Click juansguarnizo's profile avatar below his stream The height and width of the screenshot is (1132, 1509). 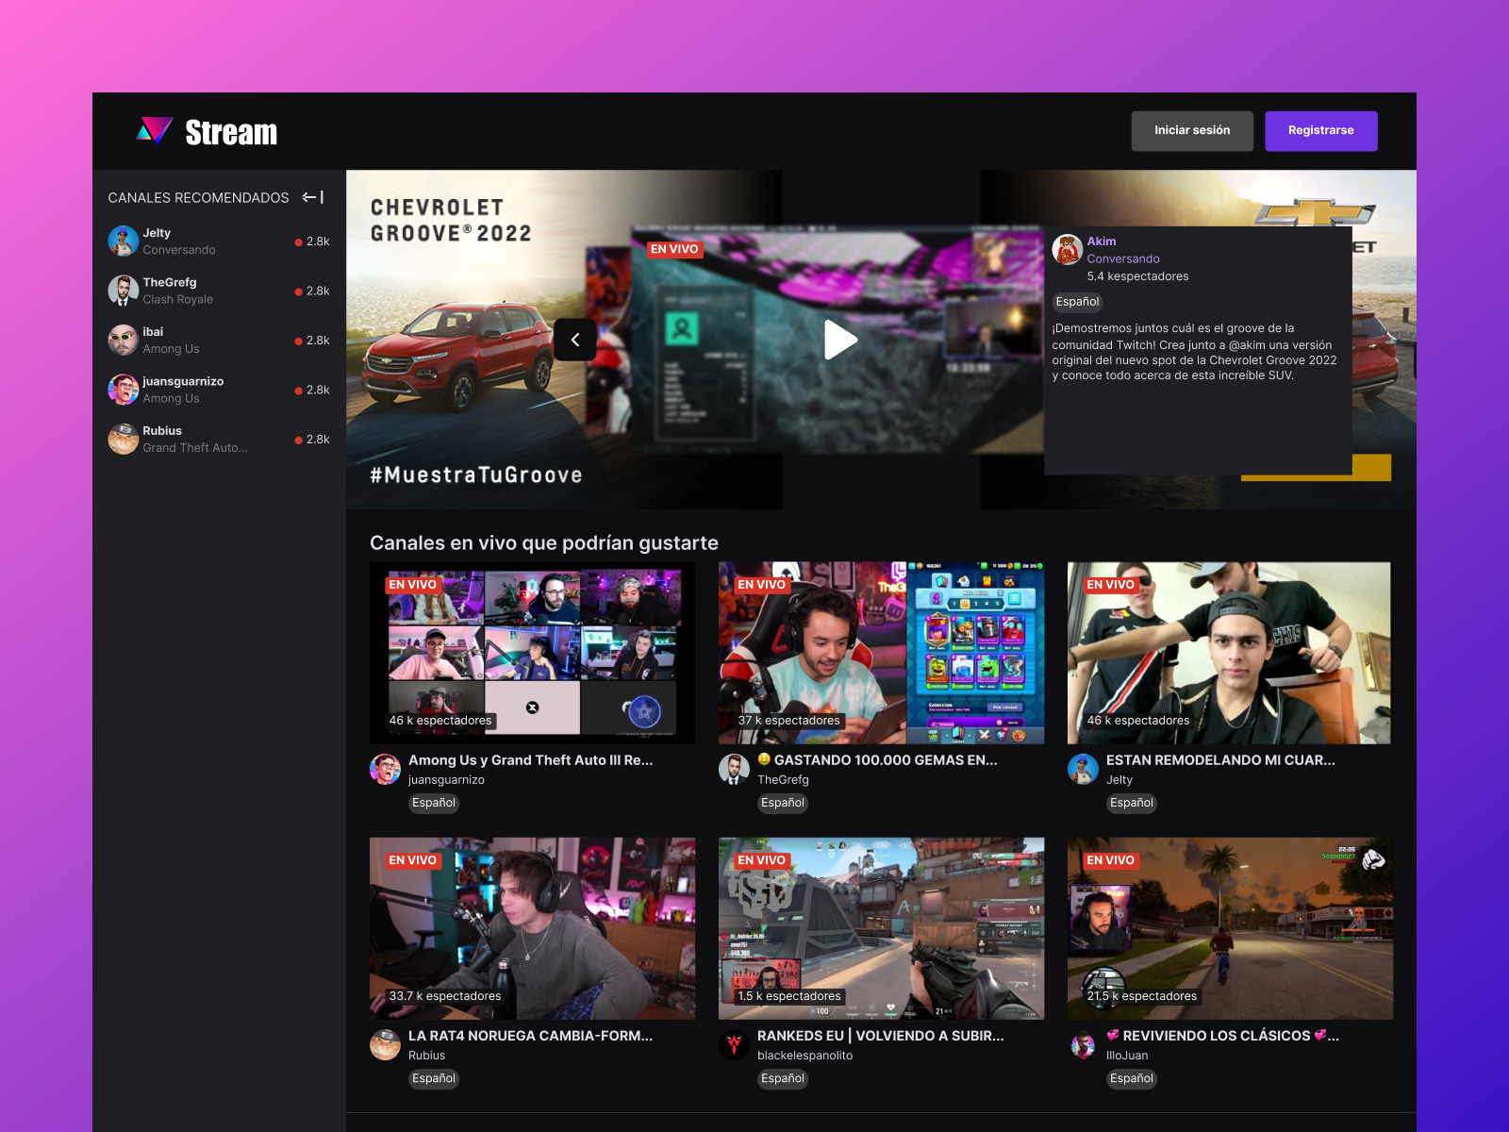(385, 769)
